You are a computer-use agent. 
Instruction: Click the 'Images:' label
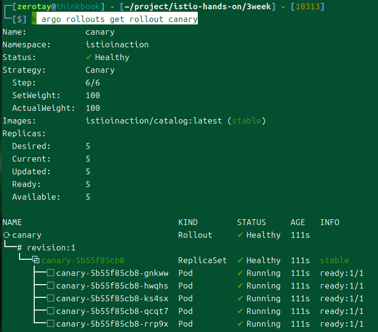click(x=19, y=121)
